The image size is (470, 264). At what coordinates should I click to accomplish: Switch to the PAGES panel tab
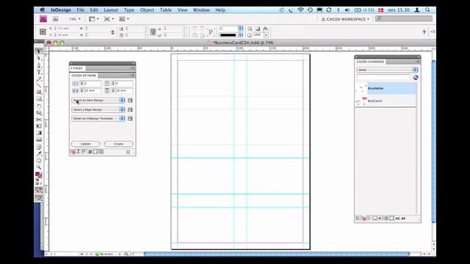click(77, 68)
